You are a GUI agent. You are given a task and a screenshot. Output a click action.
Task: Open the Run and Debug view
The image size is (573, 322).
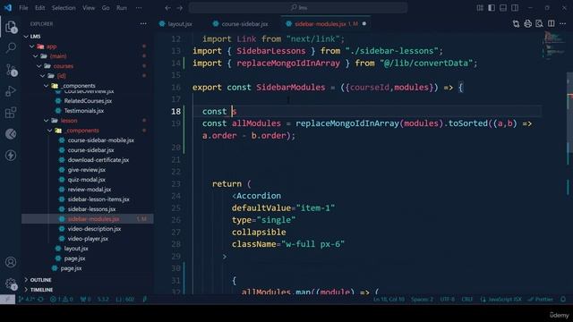pos(11,91)
